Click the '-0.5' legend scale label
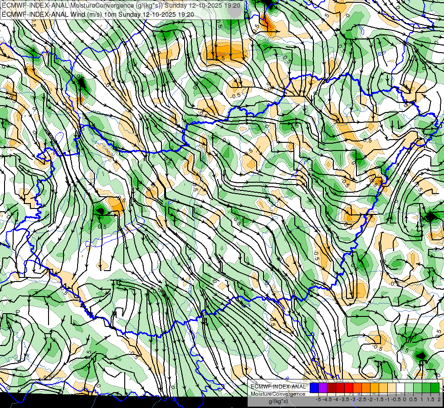The height and width of the screenshot is (408, 444). (396, 399)
